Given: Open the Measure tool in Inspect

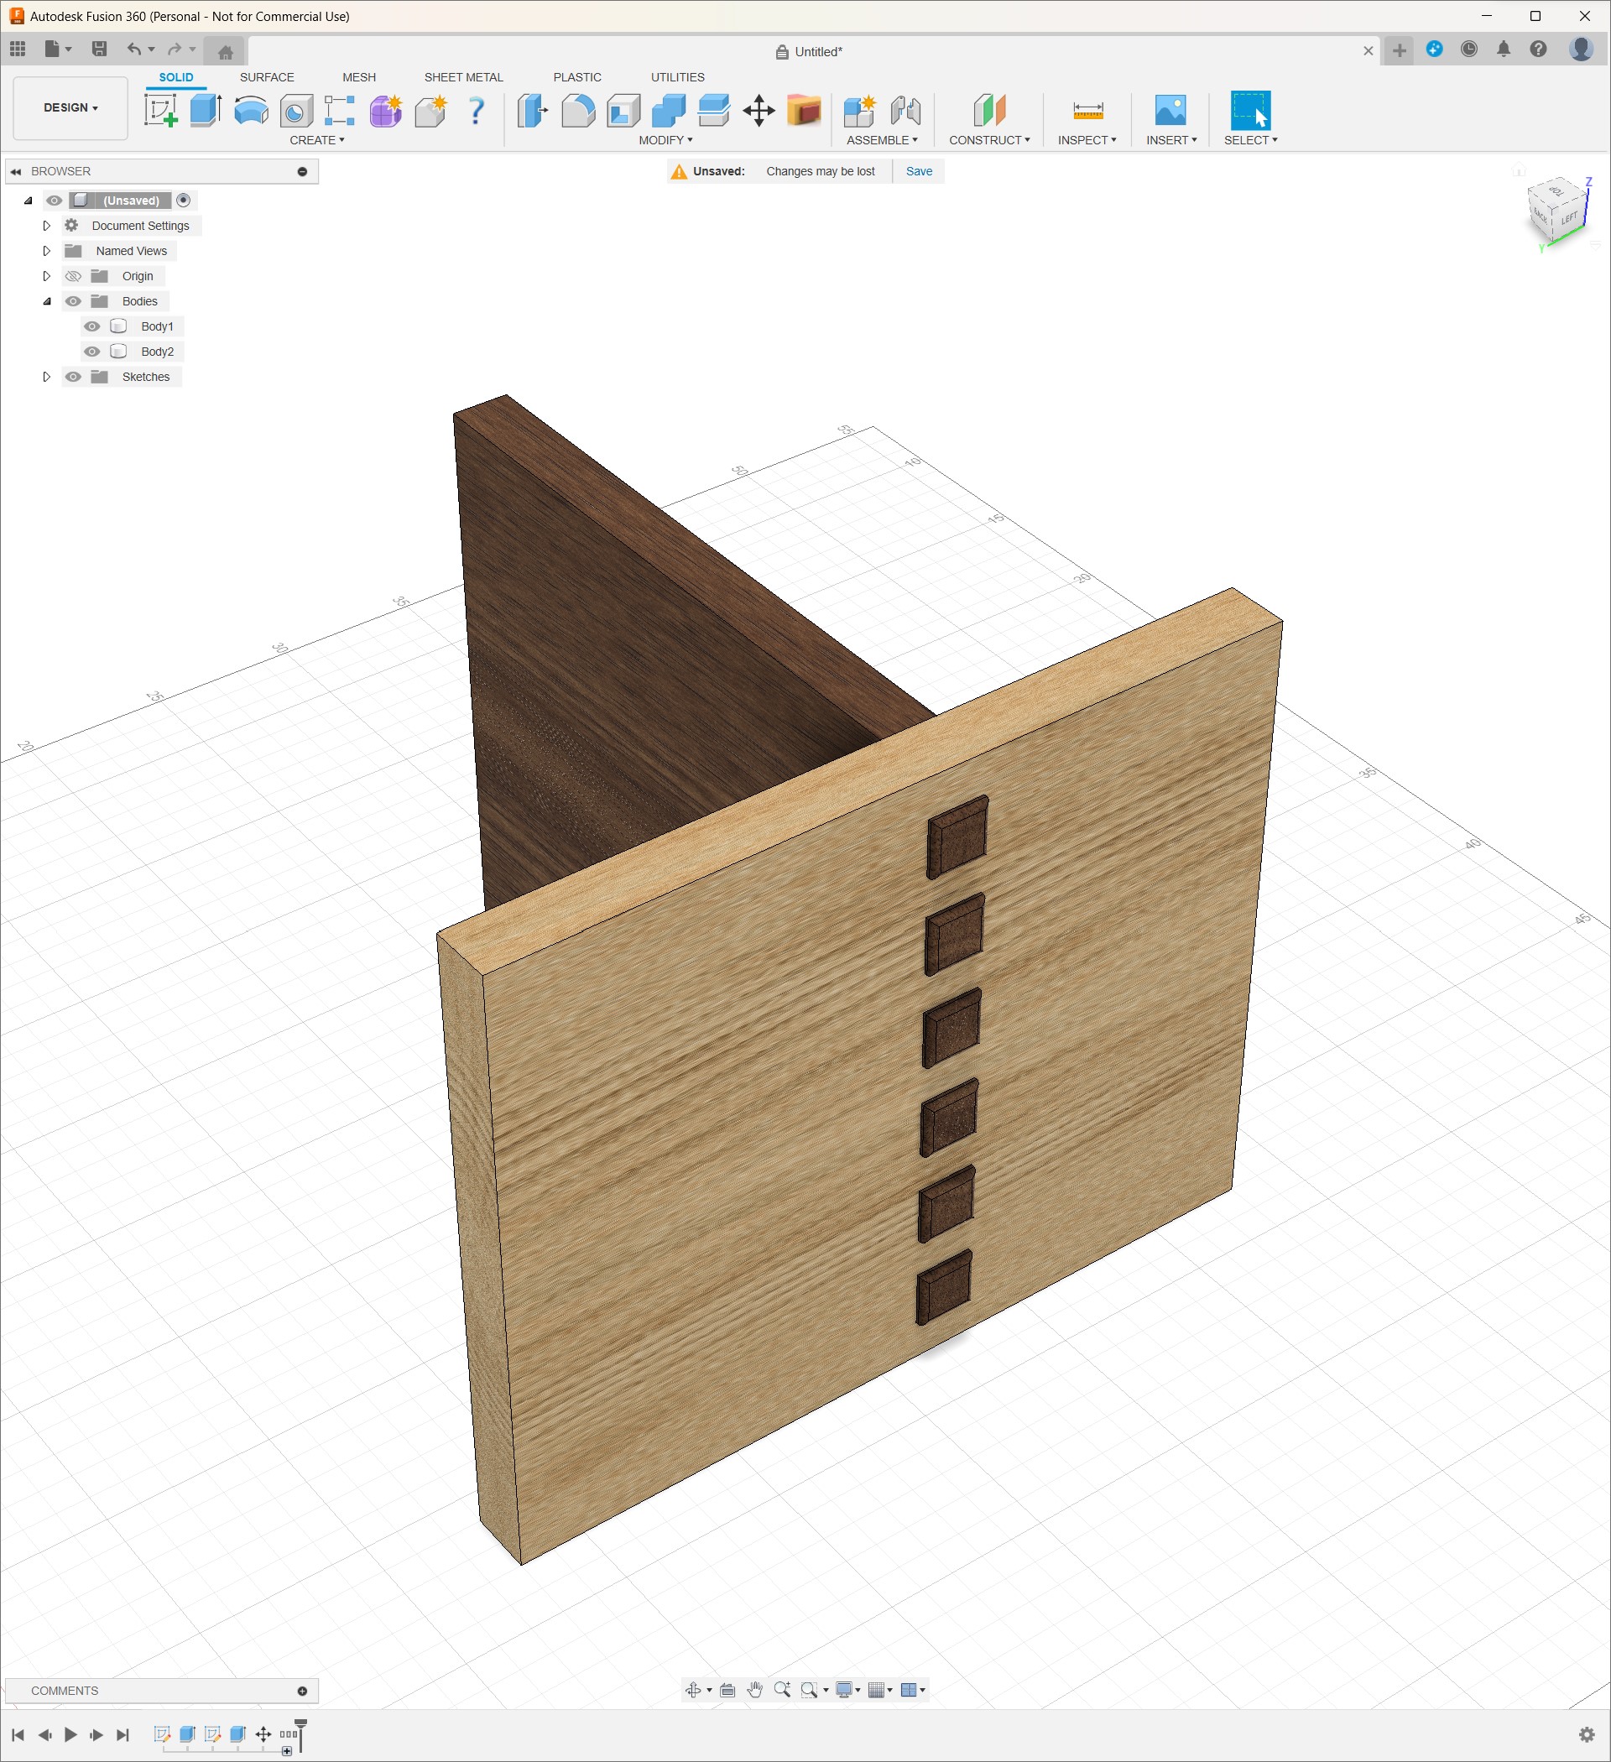Looking at the screenshot, I should (x=1087, y=111).
